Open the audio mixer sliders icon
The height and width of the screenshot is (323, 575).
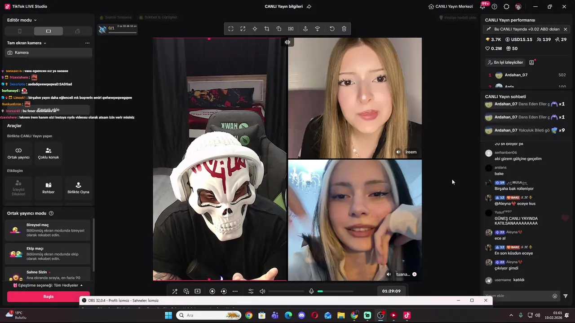tap(251, 291)
